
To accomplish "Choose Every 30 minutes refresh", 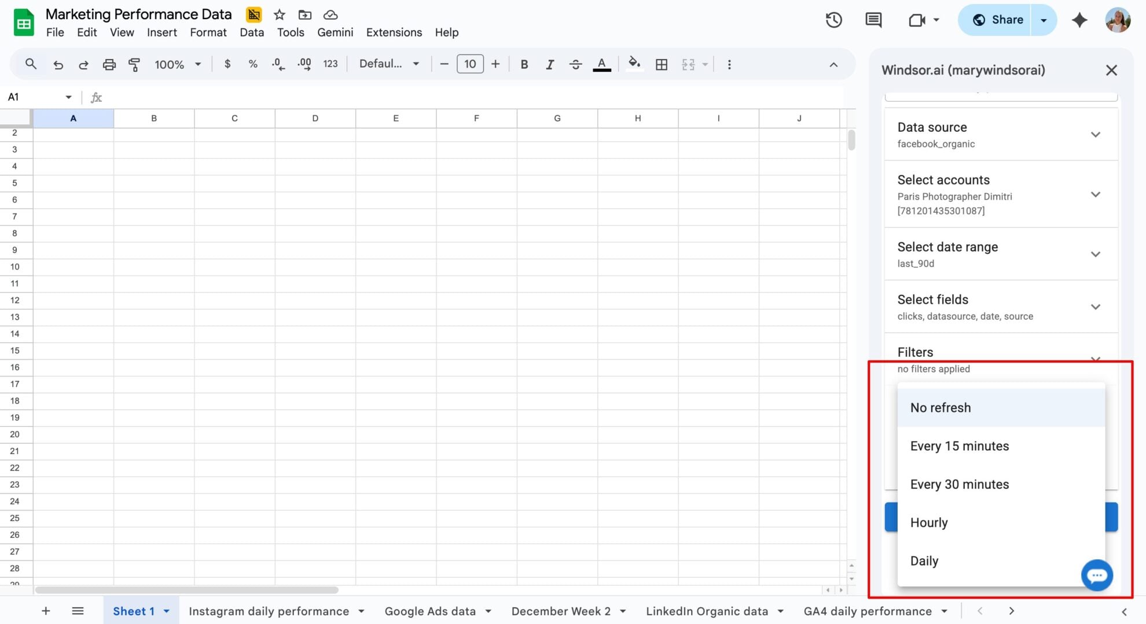I will tap(1001, 484).
